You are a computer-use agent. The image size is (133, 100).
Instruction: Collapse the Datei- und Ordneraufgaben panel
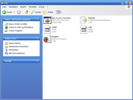(38, 19)
